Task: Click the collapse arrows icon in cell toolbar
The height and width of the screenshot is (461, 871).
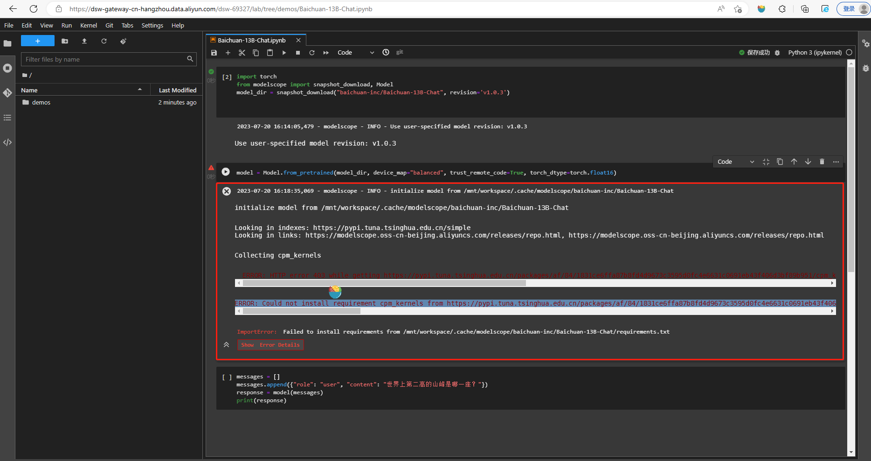Action: [766, 161]
